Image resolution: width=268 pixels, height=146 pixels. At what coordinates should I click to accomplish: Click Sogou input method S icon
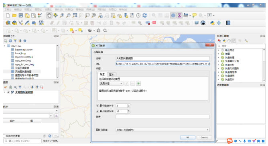click(x=229, y=141)
